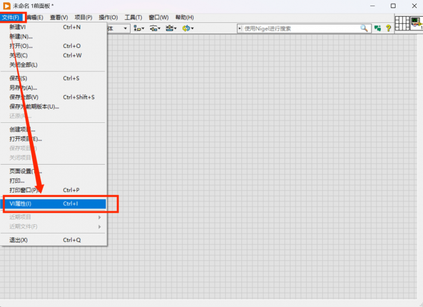Open the font dropdown arrow

pyautogui.click(x=125, y=29)
